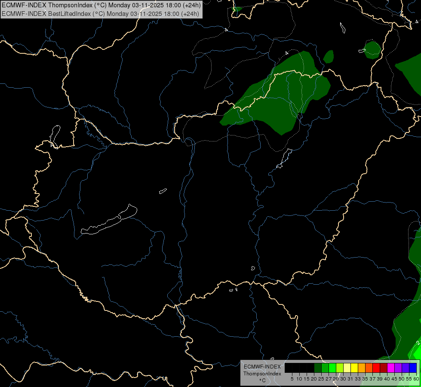Select the medium green 25-27 legend swatch
Viewport: 421px width, 387px height.
pyautogui.click(x=325, y=368)
